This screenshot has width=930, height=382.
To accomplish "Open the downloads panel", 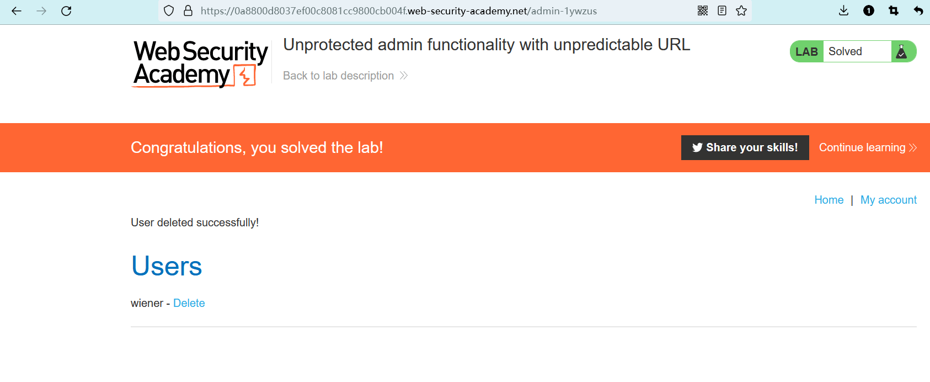I will (x=843, y=10).
